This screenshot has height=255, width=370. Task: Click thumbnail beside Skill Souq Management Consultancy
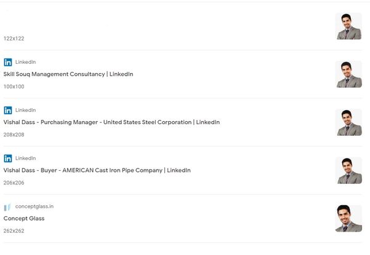pyautogui.click(x=348, y=74)
